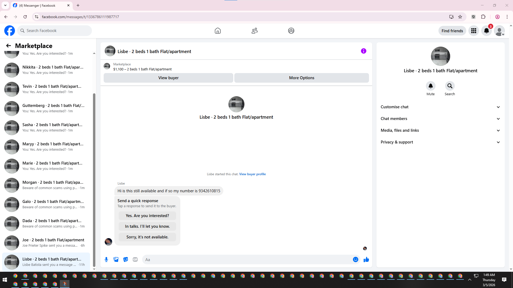Open the Groups icon in top navigation
The width and height of the screenshot is (513, 288).
(291, 31)
